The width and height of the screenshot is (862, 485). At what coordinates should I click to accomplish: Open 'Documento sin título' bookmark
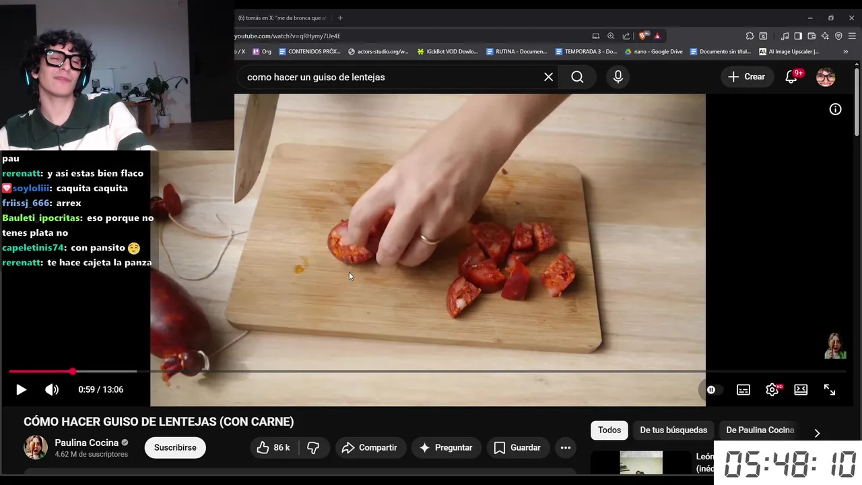click(x=721, y=51)
